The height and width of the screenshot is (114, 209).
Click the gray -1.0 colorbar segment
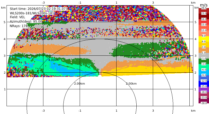(204, 55)
